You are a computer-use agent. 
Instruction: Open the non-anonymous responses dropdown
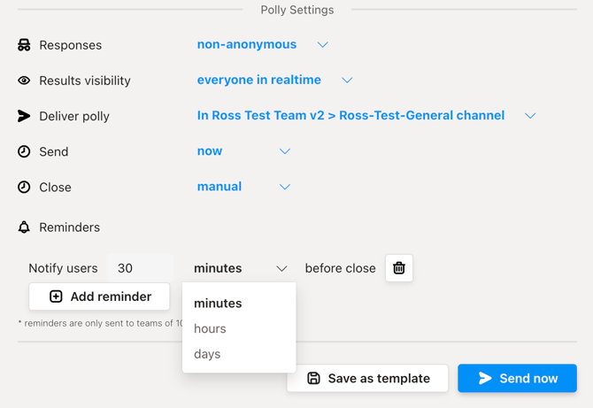tap(262, 44)
